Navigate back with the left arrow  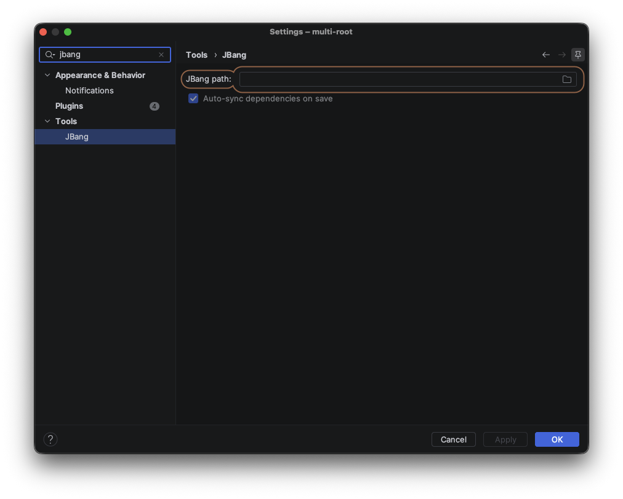point(546,55)
